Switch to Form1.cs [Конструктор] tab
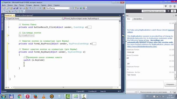Viewport: 177px width, 99px height. tap(24, 15)
